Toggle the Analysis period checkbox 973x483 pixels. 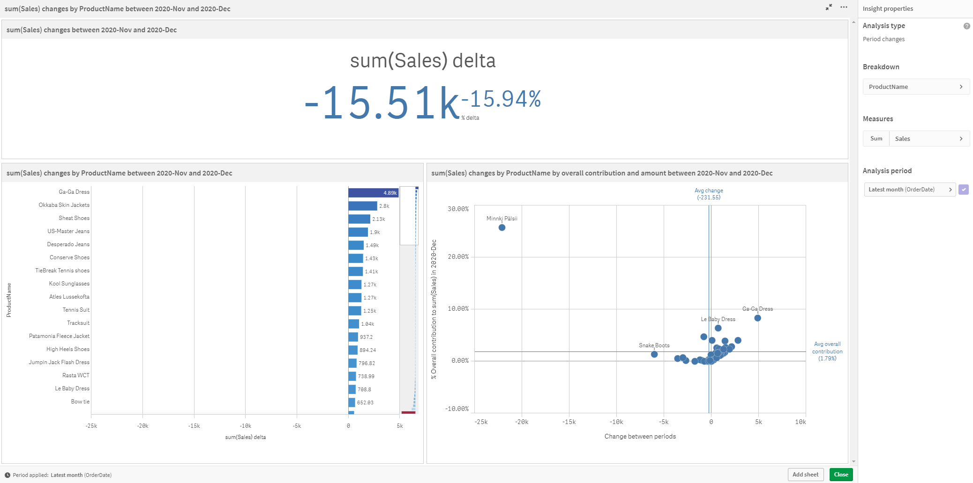(x=964, y=190)
